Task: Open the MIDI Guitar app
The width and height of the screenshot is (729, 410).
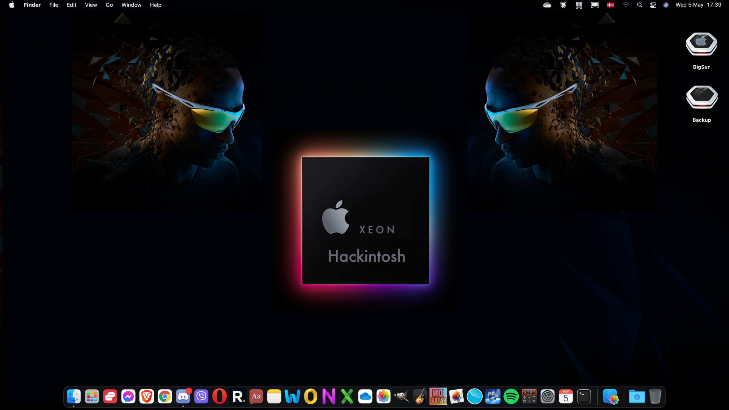Action: tap(438, 397)
